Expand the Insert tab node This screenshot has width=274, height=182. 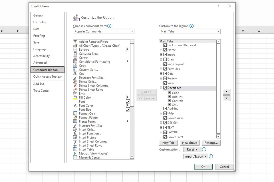tap(161, 55)
